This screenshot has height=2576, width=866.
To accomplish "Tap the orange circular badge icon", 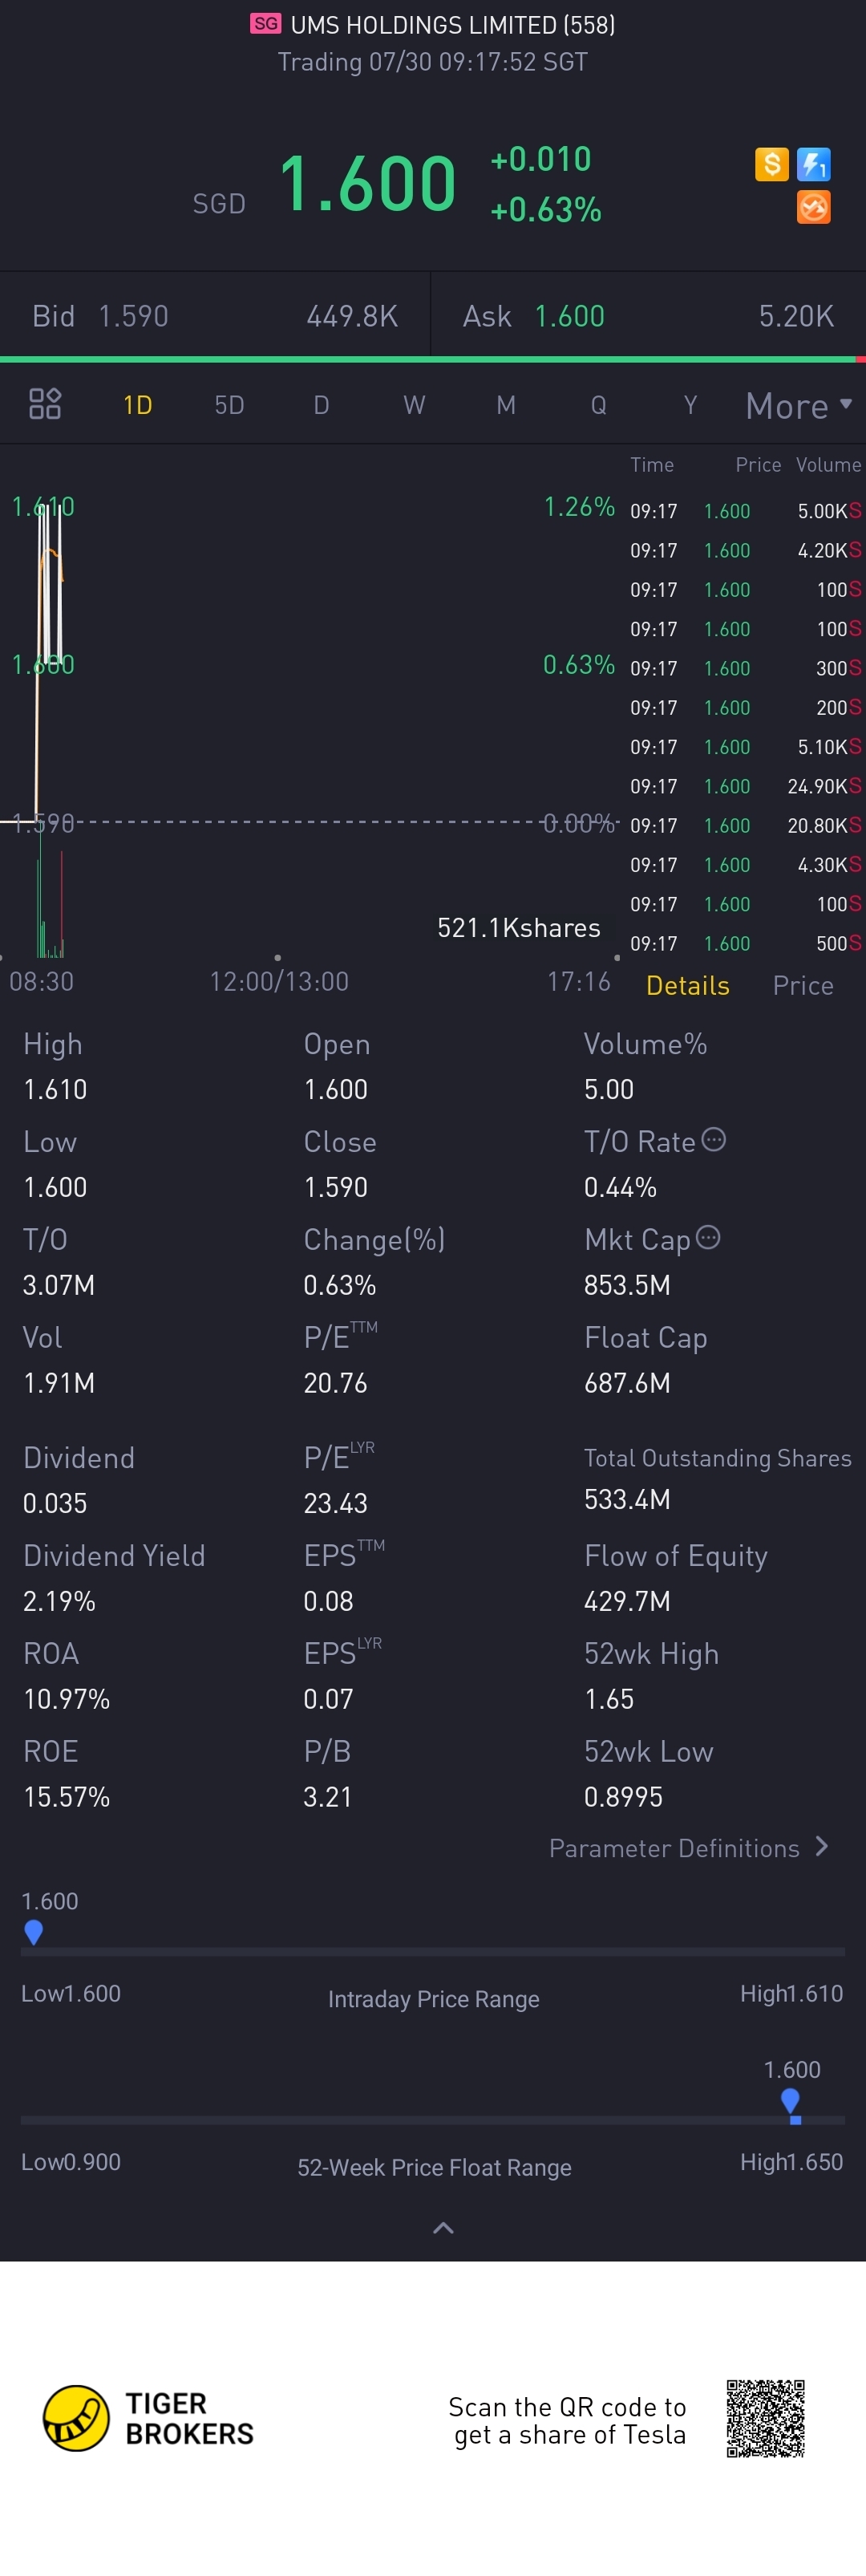I will pyautogui.click(x=814, y=207).
